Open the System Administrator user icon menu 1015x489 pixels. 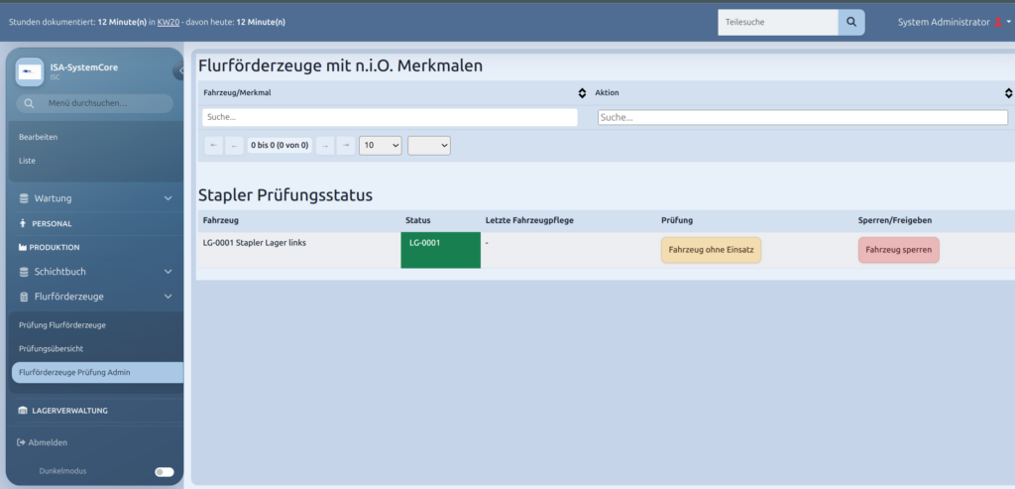click(x=997, y=22)
